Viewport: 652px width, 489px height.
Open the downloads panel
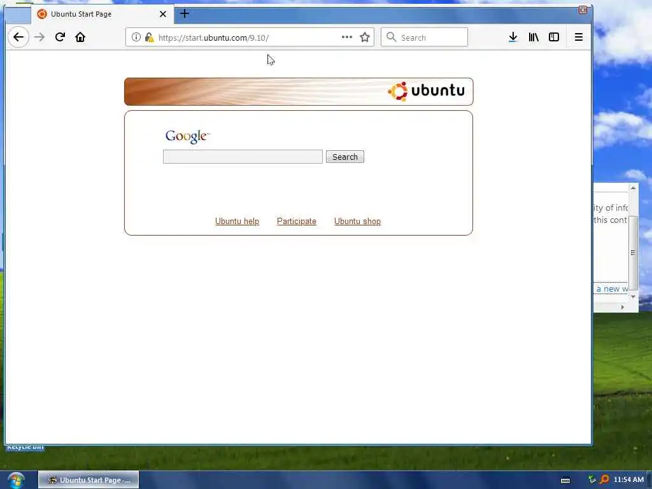[x=513, y=38]
